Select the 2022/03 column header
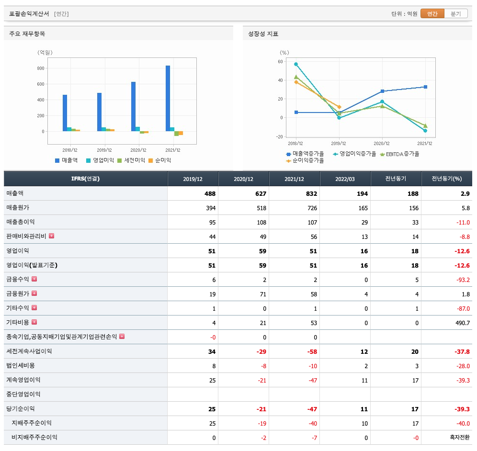Screen dimensions: 477x451 coord(345,179)
